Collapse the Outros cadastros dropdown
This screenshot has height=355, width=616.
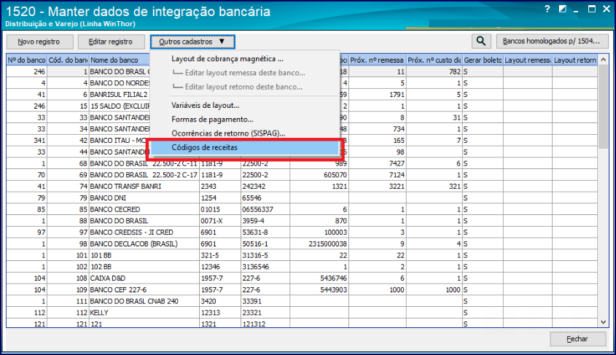click(192, 42)
